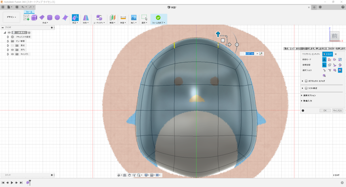346x187 pixels.
Task: Select the Plane form tool
Action: pyautogui.click(x=42, y=18)
